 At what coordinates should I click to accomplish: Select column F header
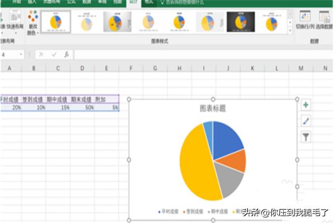131,68
